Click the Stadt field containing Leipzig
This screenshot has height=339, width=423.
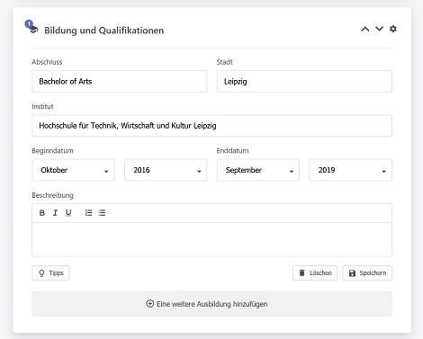(304, 81)
